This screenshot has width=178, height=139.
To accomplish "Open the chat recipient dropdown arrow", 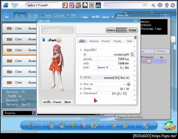I will click(34, 113).
